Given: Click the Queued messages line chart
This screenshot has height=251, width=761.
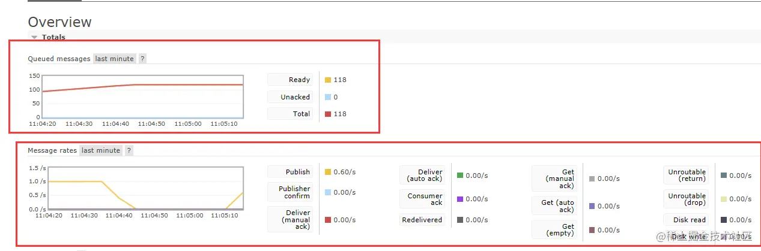Looking at the screenshot, I should 142,96.
